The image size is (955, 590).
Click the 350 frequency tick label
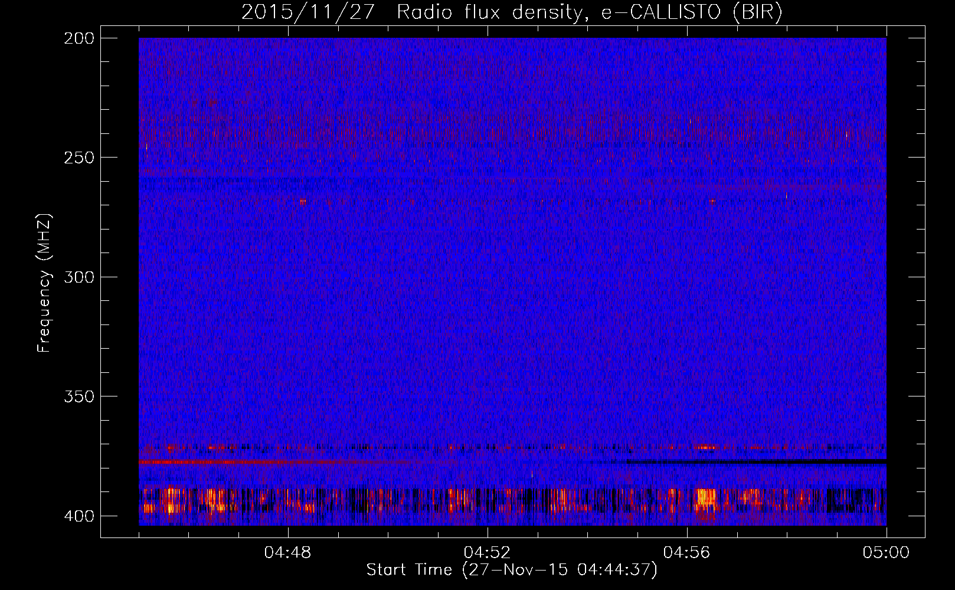pos(79,396)
